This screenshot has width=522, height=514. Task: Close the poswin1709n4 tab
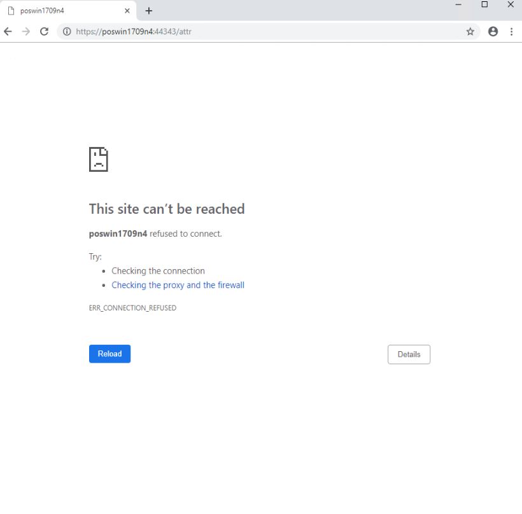tap(127, 11)
